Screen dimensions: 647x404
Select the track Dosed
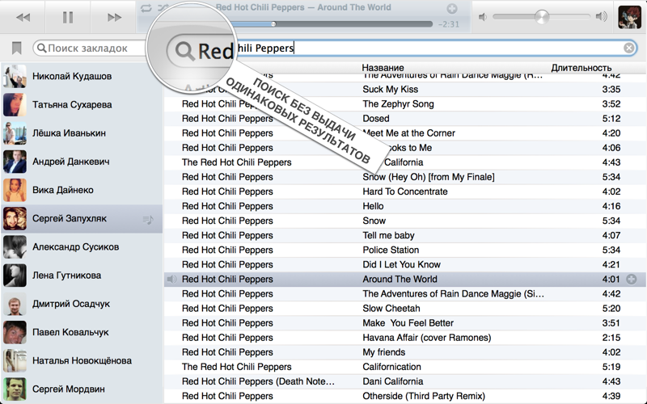pos(375,119)
